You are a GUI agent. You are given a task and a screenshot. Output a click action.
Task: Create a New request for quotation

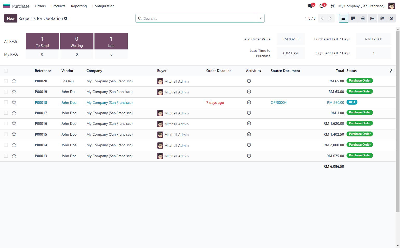[x=11, y=18]
